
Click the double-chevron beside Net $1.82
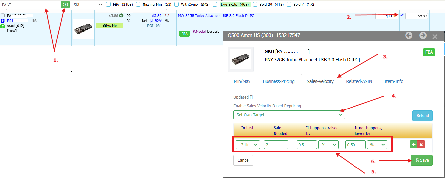pos(160,21)
